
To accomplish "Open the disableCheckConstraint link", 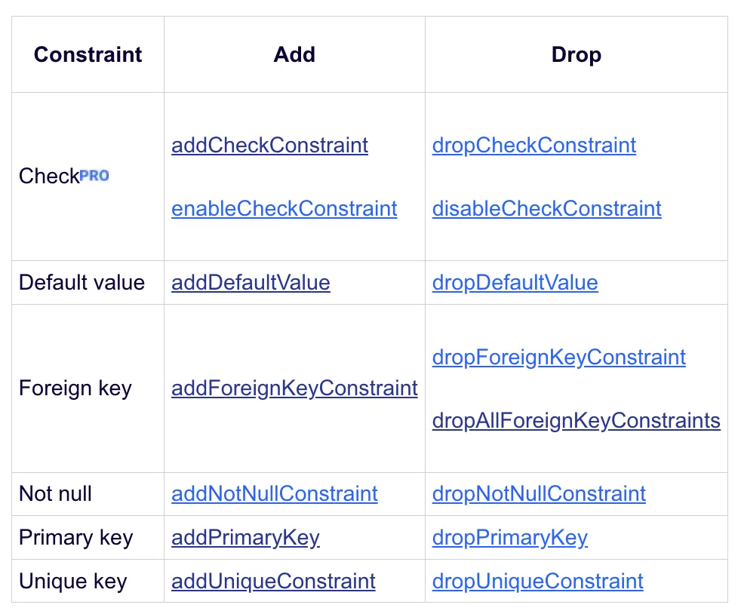I will coord(547,209).
